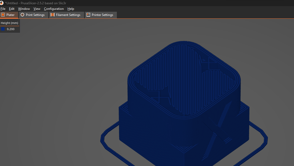Screen dimensions: 294x166
Task: Switch to the Printer Settings tab
Action: pos(101,15)
